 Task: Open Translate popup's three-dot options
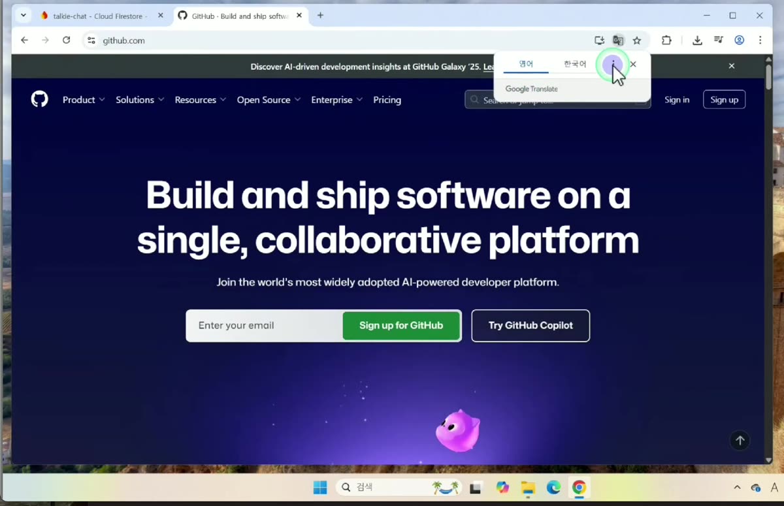612,64
